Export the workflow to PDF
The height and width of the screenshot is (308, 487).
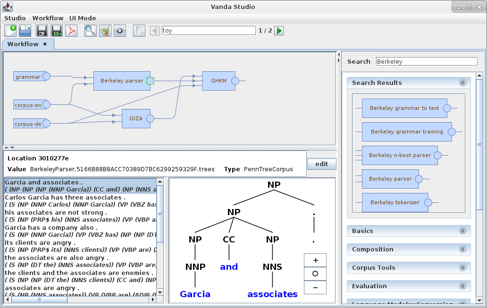[x=71, y=31]
